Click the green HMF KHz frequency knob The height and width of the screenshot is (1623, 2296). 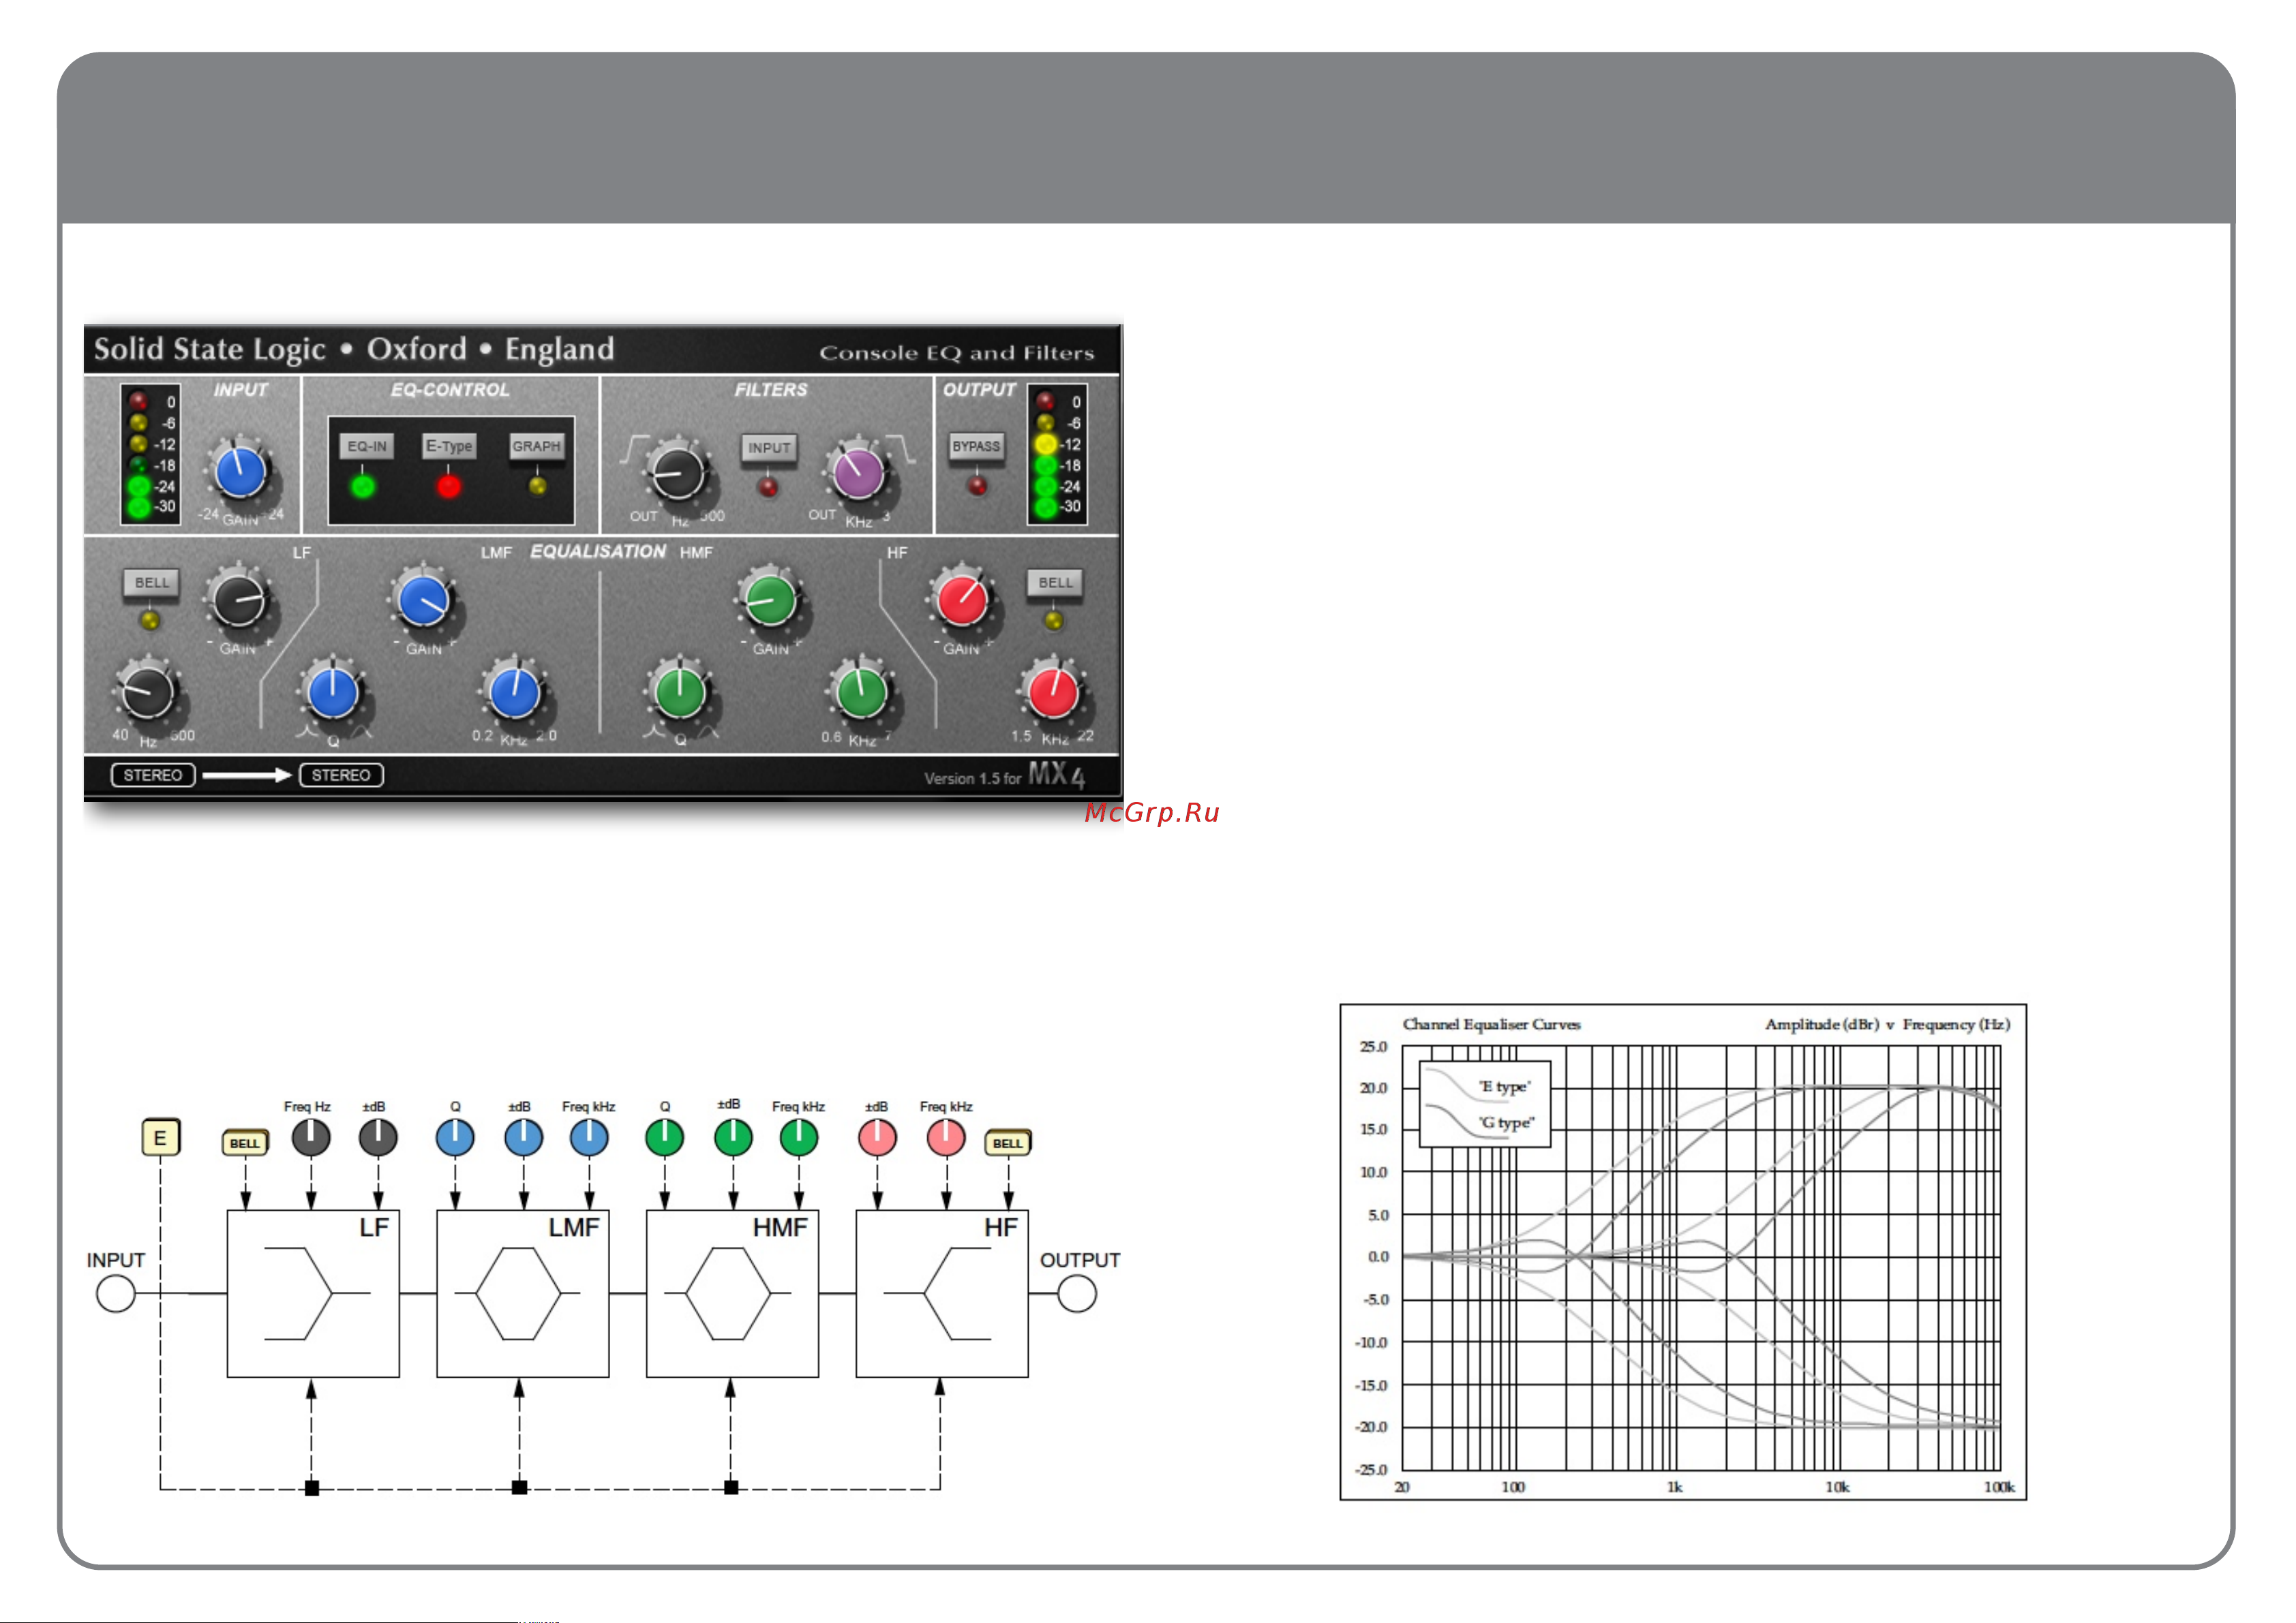[861, 692]
